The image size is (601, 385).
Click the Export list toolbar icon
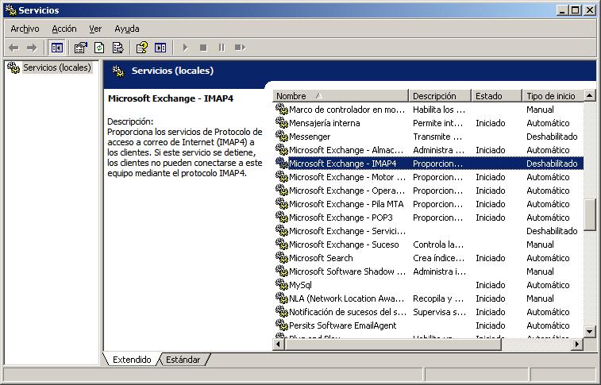pos(118,48)
